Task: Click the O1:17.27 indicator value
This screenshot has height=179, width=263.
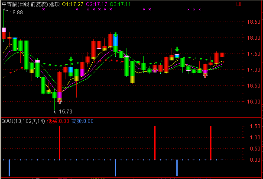Action: 73,3
